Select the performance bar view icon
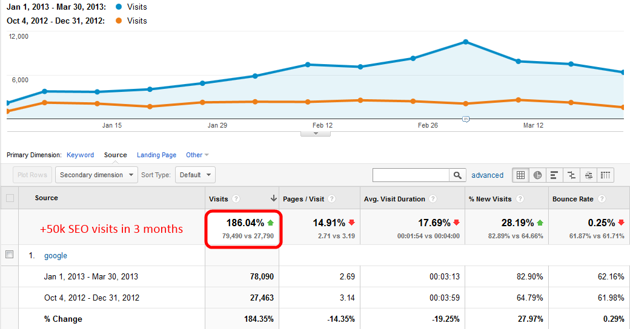This screenshot has width=630, height=329. (x=554, y=175)
